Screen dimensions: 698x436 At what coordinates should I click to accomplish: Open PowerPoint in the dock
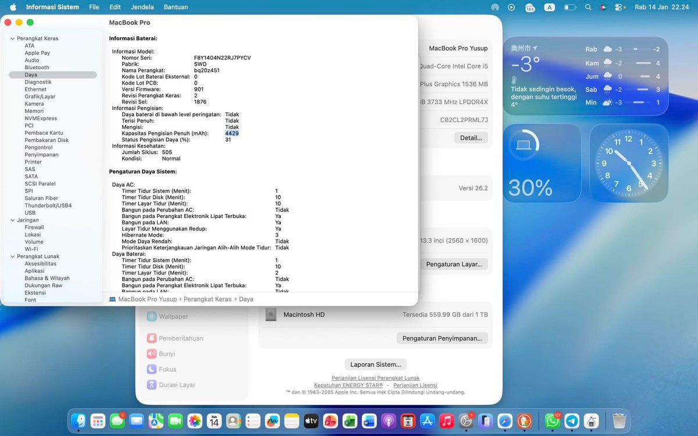tap(330, 421)
